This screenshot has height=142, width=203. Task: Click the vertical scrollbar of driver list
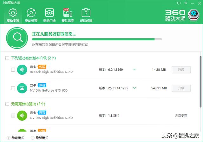pyautogui.click(x=200, y=82)
